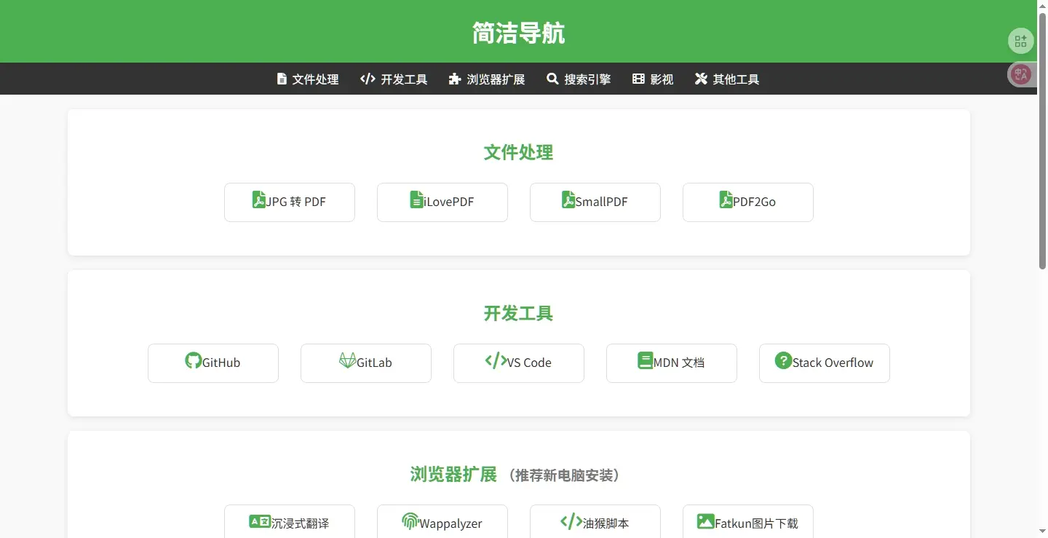The height and width of the screenshot is (538, 1048).
Task: Click the fingerprint icon on Wappalyzer card
Action: click(410, 521)
